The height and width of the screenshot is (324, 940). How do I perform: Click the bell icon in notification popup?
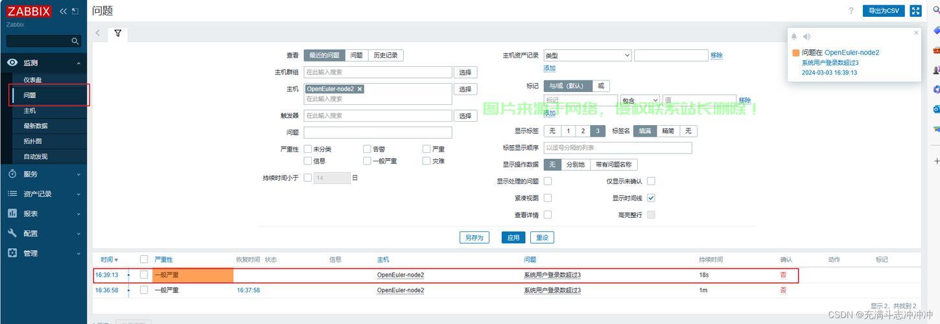[795, 37]
